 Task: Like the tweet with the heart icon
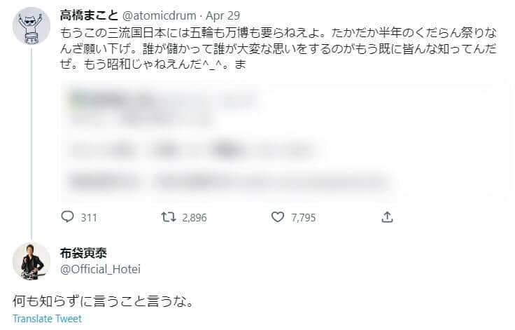tap(278, 217)
